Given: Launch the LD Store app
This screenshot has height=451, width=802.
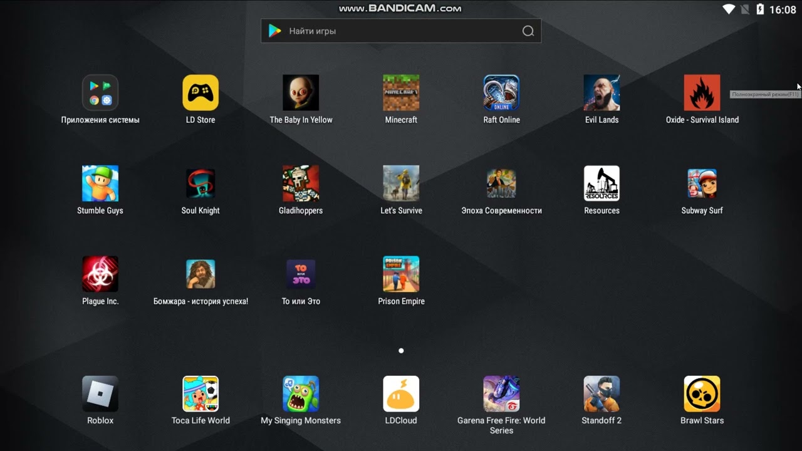Looking at the screenshot, I should (200, 93).
